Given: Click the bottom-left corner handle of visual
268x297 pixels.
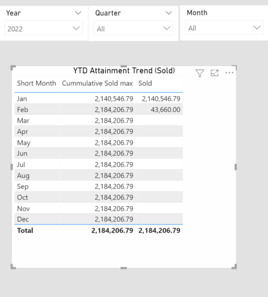Looking at the screenshot, I should (x=13, y=267).
